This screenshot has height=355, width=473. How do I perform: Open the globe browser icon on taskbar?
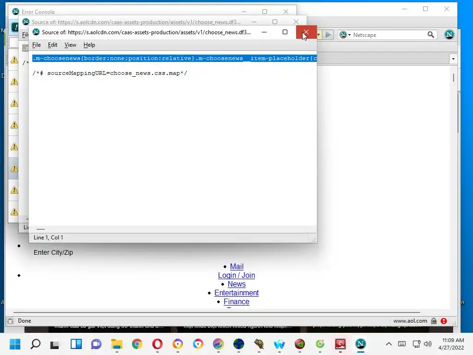[239, 344]
